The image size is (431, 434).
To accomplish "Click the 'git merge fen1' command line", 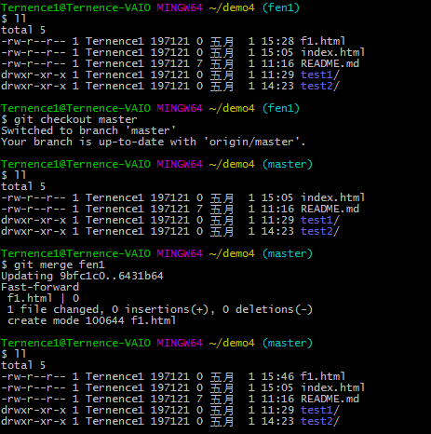I will tap(53, 264).
